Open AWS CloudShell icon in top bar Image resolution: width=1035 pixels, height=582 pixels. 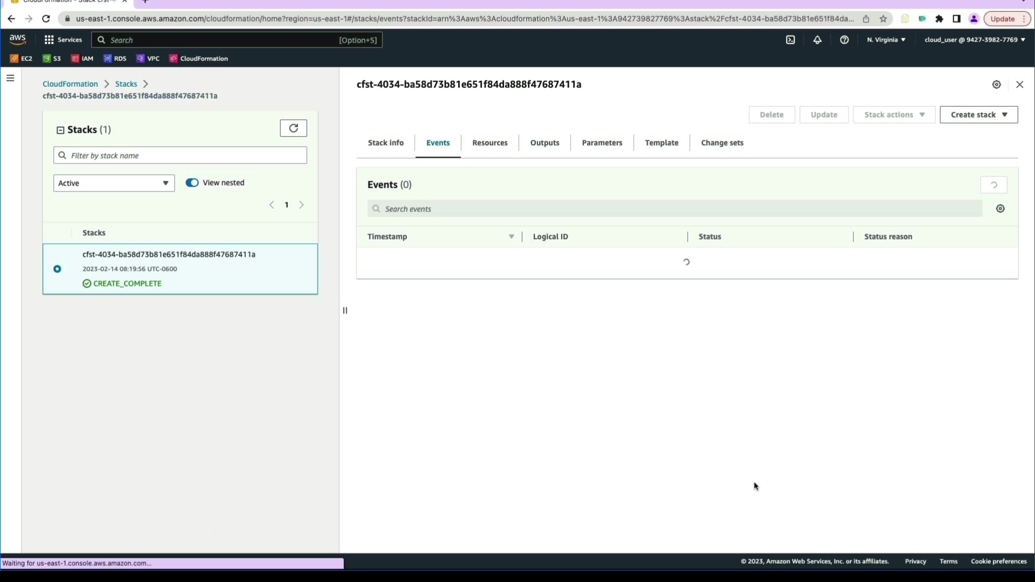pyautogui.click(x=790, y=40)
